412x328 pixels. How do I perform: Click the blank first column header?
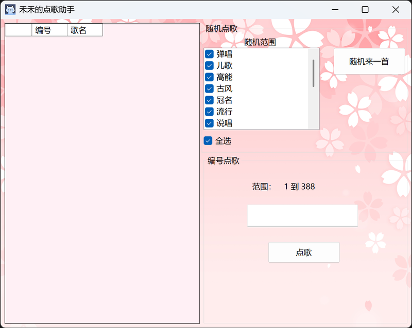tap(19, 30)
